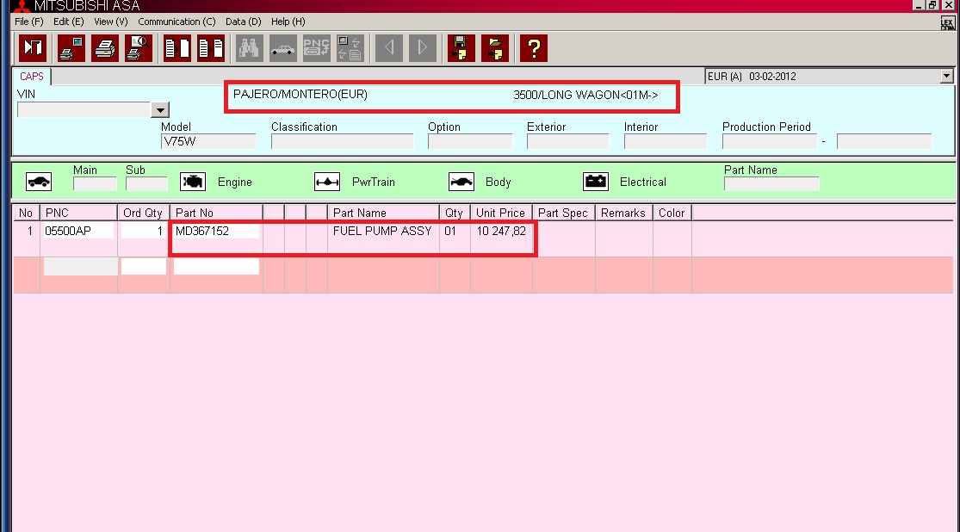The image size is (960, 532).
Task: Expand the VIN dropdown arrow
Action: pyautogui.click(x=159, y=110)
